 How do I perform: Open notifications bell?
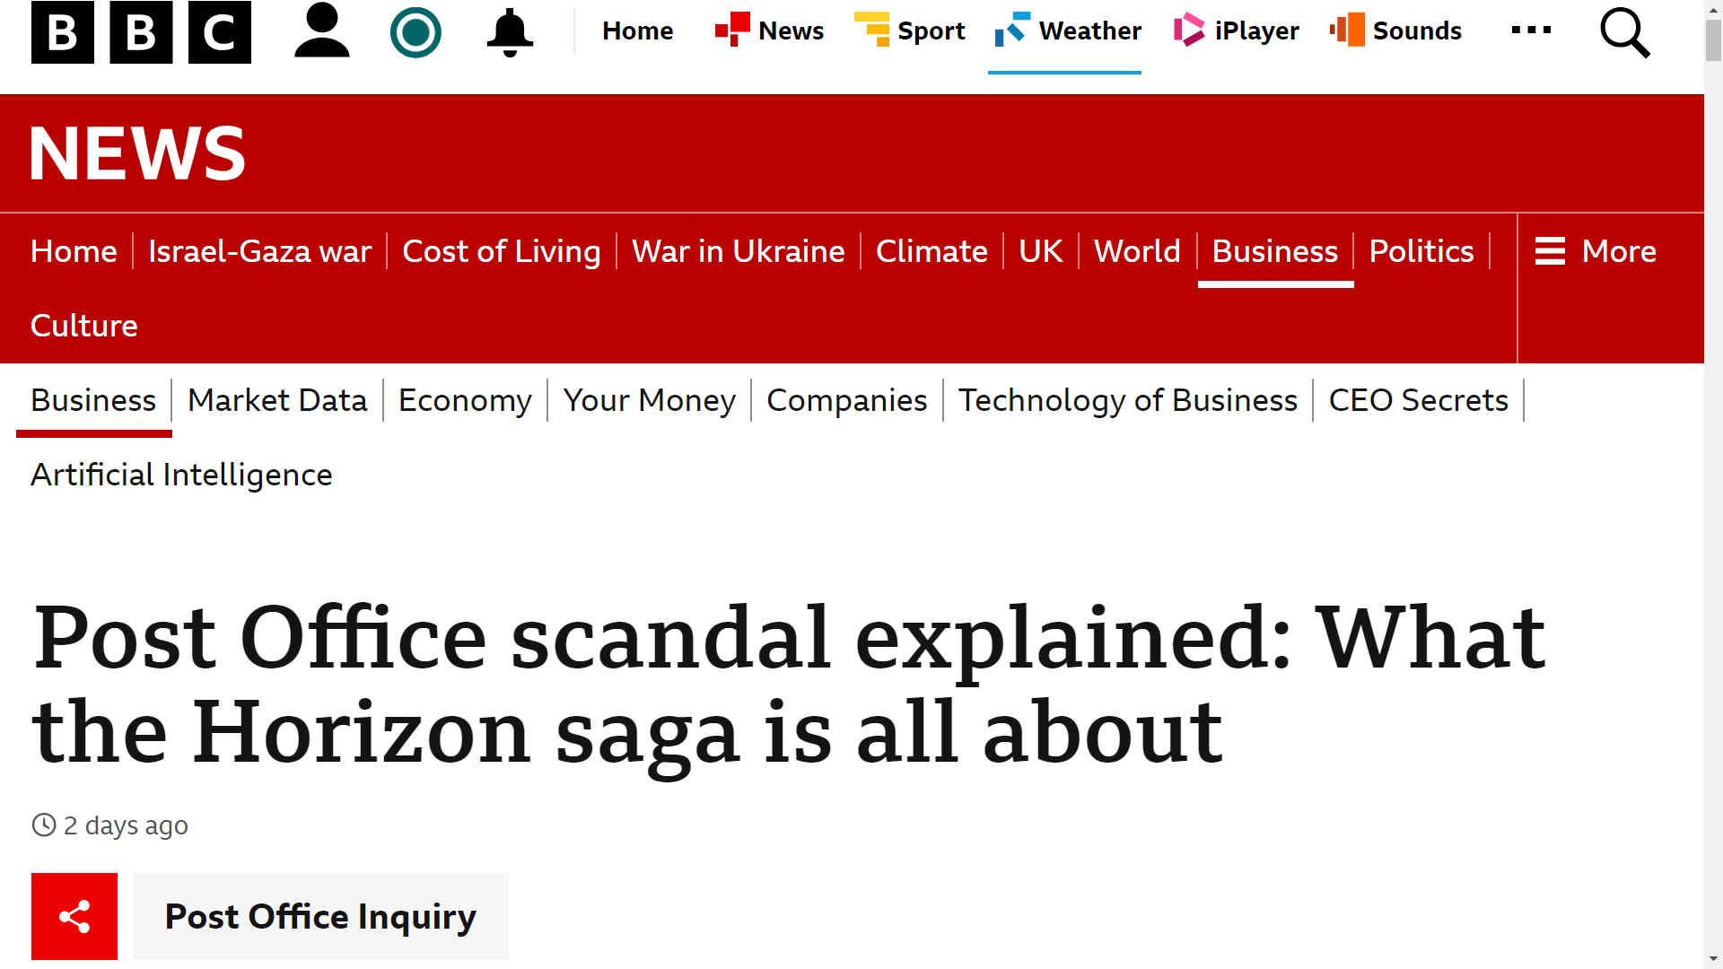(510, 32)
